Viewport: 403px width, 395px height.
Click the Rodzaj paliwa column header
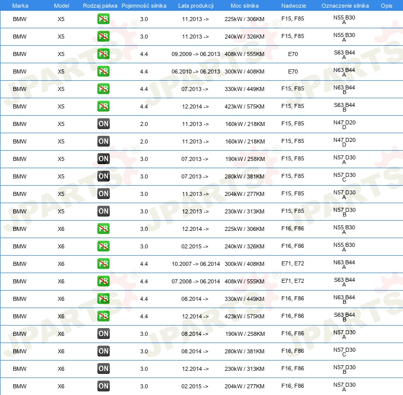click(100, 6)
